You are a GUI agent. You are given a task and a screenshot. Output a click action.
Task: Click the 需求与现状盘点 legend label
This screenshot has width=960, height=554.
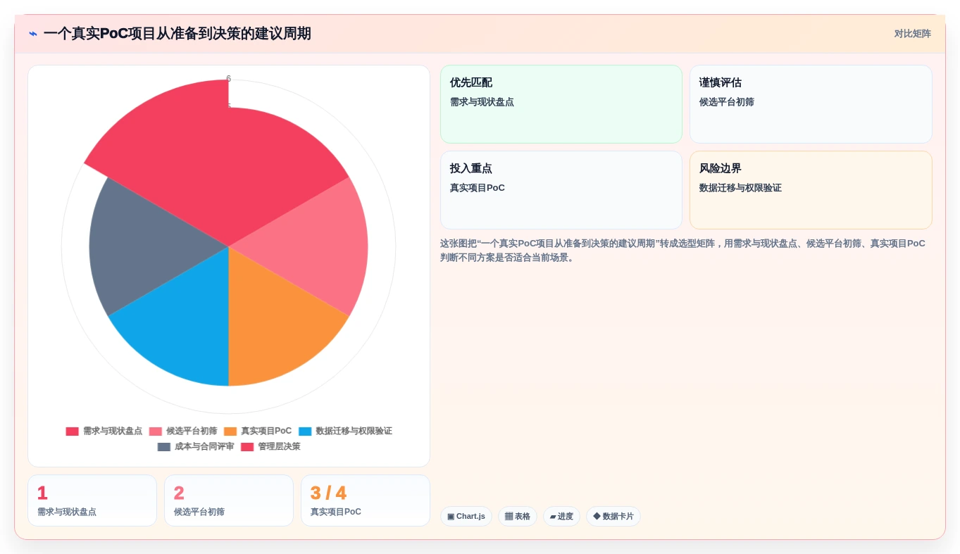113,432
